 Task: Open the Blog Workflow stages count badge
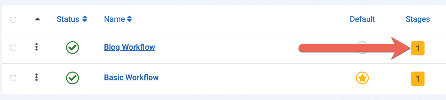pyautogui.click(x=418, y=48)
